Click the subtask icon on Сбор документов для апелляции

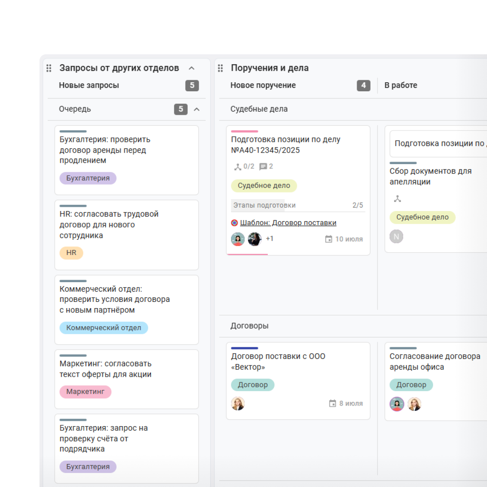point(397,199)
